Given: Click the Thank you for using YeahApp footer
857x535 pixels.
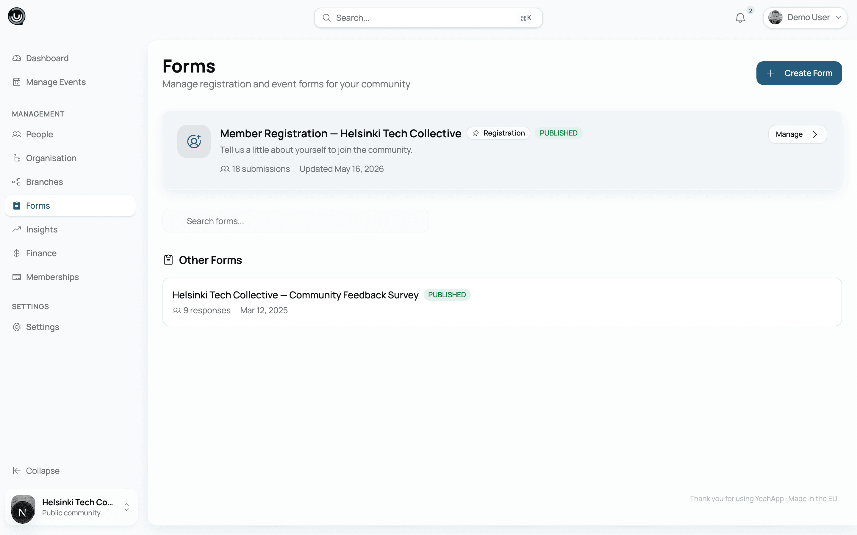Looking at the screenshot, I should click(763, 498).
